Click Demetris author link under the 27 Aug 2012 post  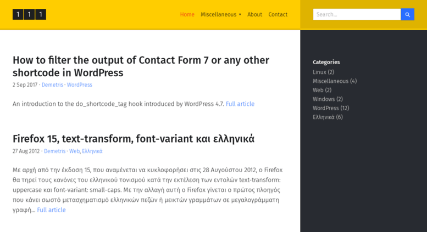click(55, 151)
